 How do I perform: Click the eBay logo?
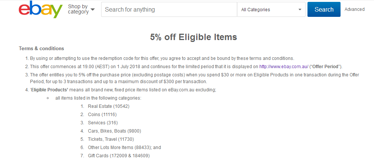click(x=41, y=9)
